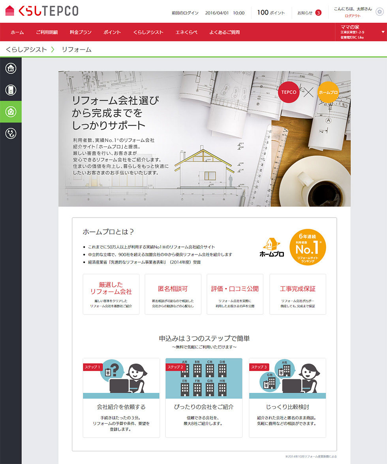Click the 厳選したリフォーム会社 card
This screenshot has height=464, width=387.
pyautogui.click(x=111, y=294)
